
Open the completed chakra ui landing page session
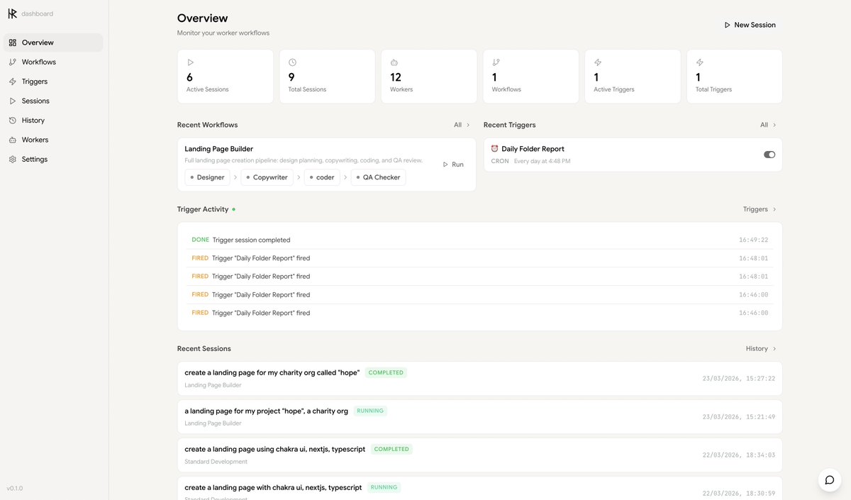tap(479, 455)
